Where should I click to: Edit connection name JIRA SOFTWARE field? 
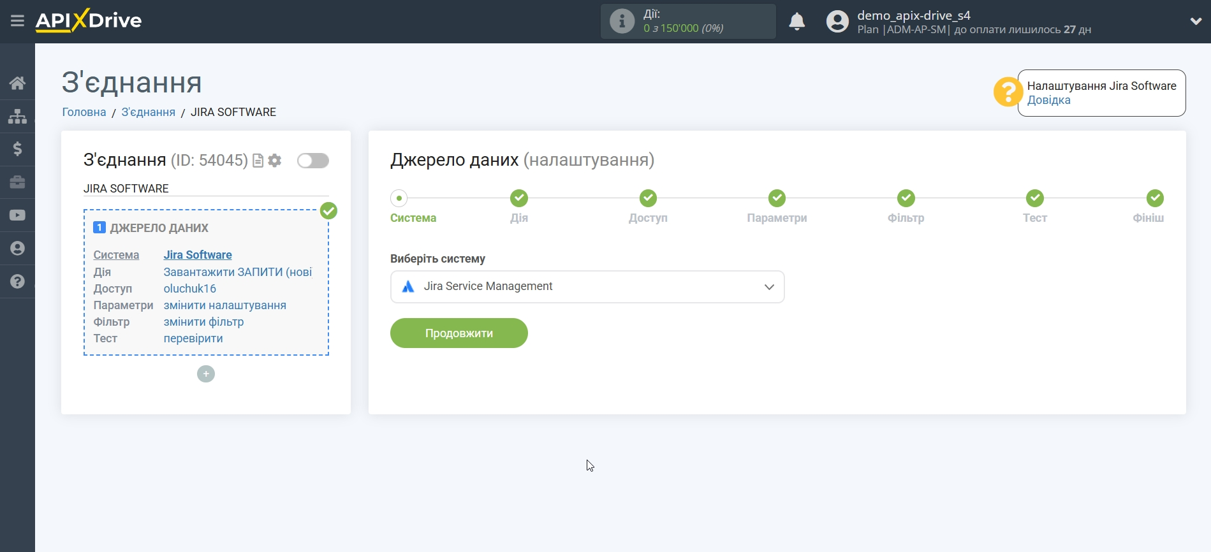click(x=206, y=189)
